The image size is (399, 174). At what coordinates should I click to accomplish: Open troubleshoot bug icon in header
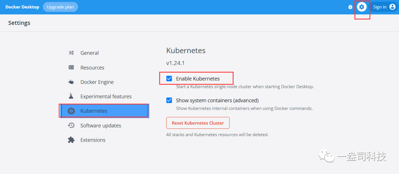click(350, 7)
